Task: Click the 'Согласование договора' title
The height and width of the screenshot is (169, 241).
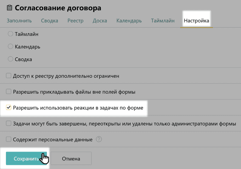Action: [x=58, y=8]
